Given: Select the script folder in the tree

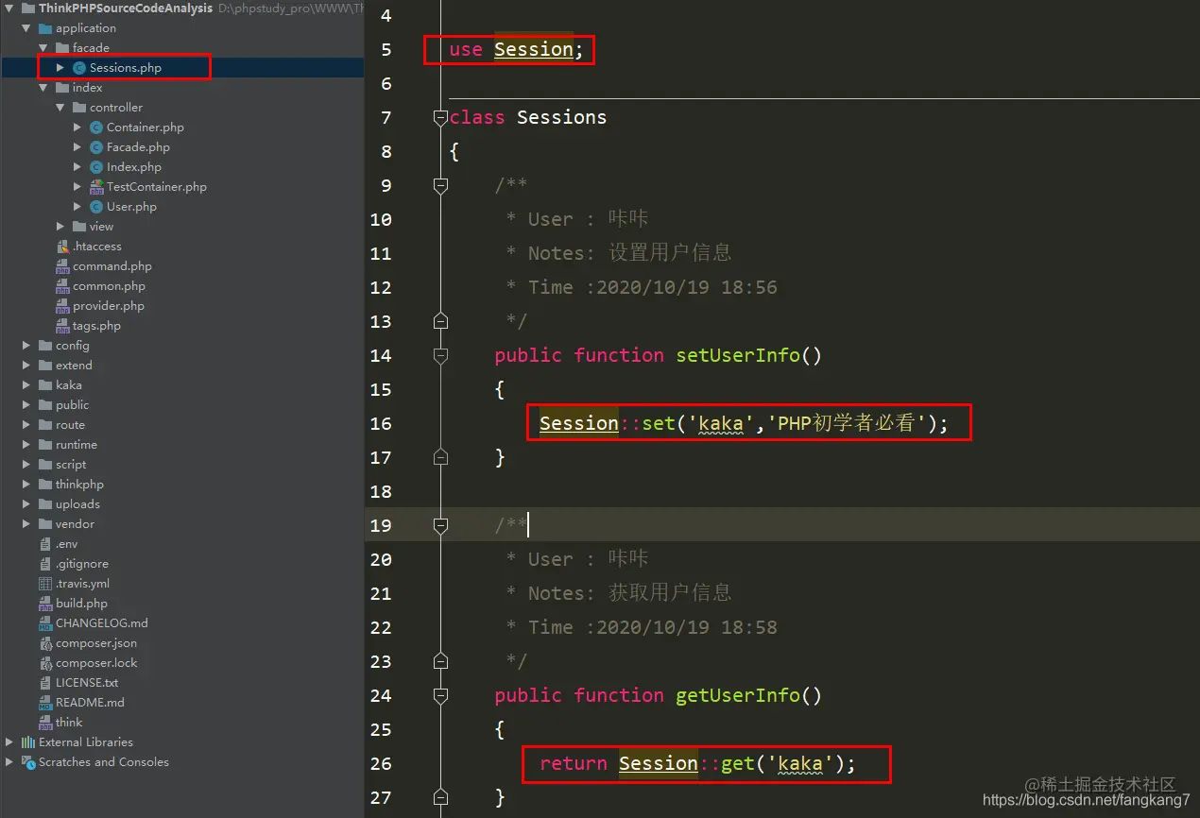Looking at the screenshot, I should (x=71, y=465).
